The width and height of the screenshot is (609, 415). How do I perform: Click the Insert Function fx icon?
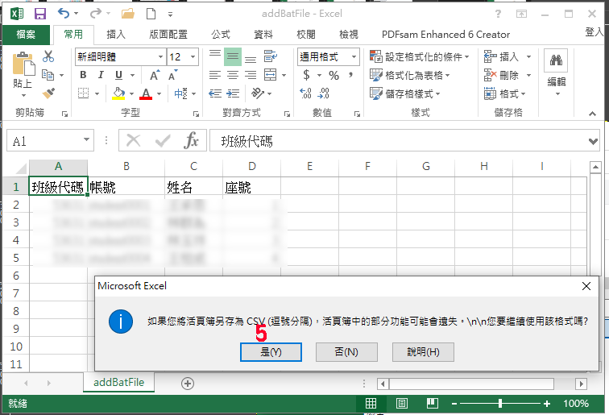pyautogui.click(x=191, y=140)
